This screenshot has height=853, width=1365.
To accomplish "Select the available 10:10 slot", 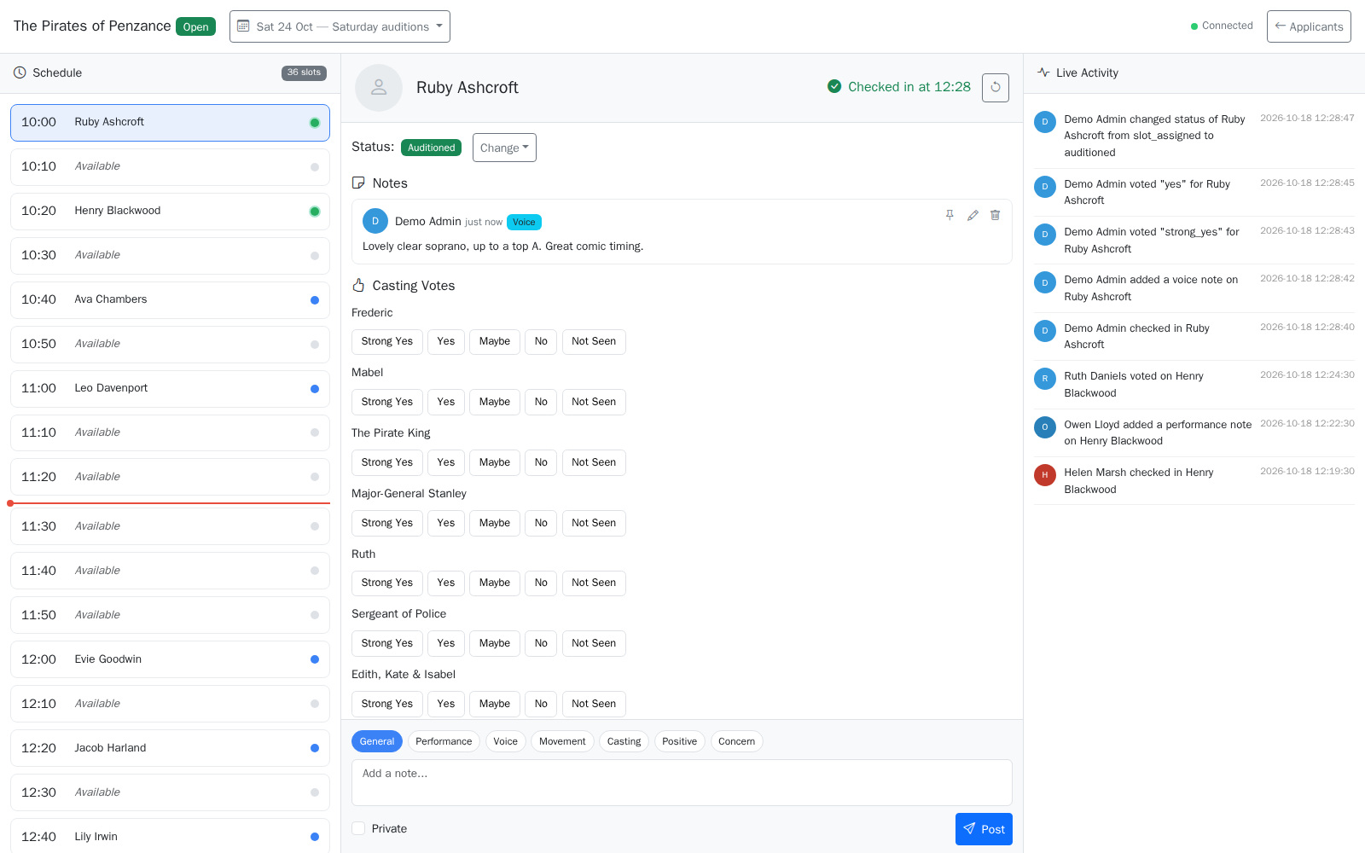I will 170,167.
